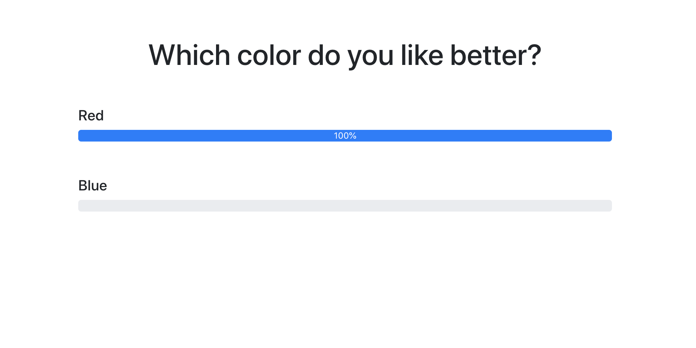
Task: Click the word "like" in the heading
Action: coord(422,55)
